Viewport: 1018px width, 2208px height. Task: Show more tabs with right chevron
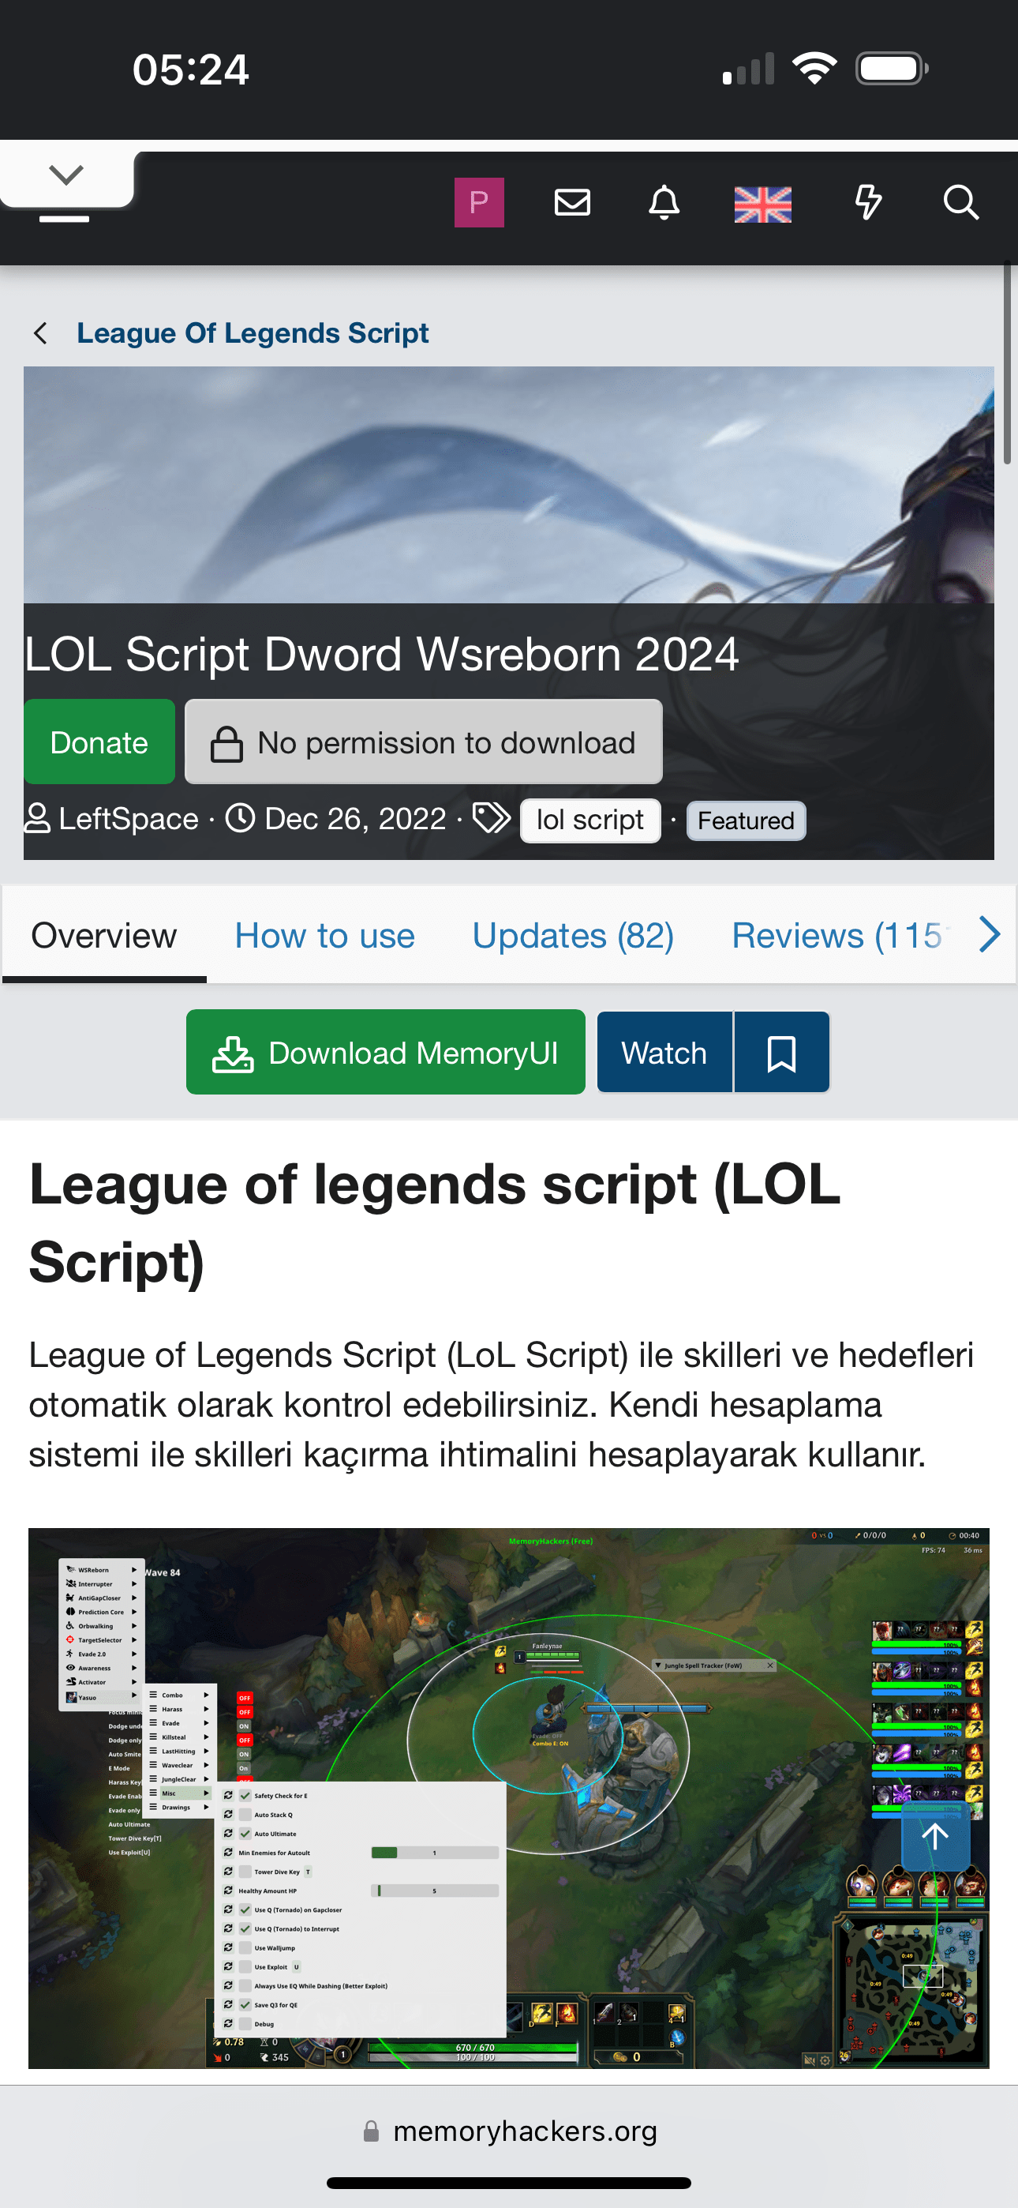990,935
